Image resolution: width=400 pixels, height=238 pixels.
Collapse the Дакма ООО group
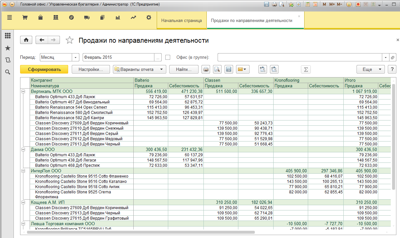tap(23, 149)
